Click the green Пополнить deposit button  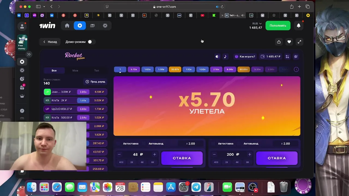(278, 26)
